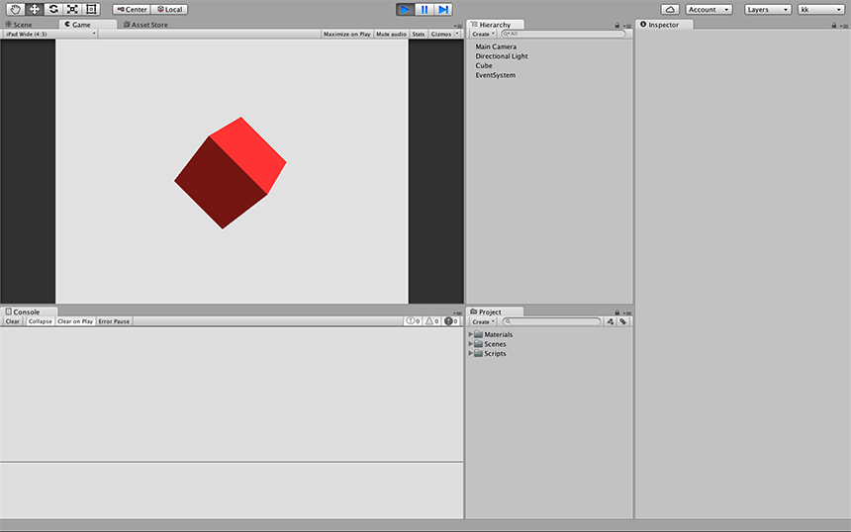Step forward one frame

click(x=443, y=9)
